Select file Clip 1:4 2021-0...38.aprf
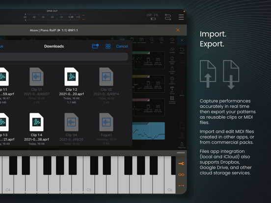The height and width of the screenshot is (203, 271). point(36,129)
